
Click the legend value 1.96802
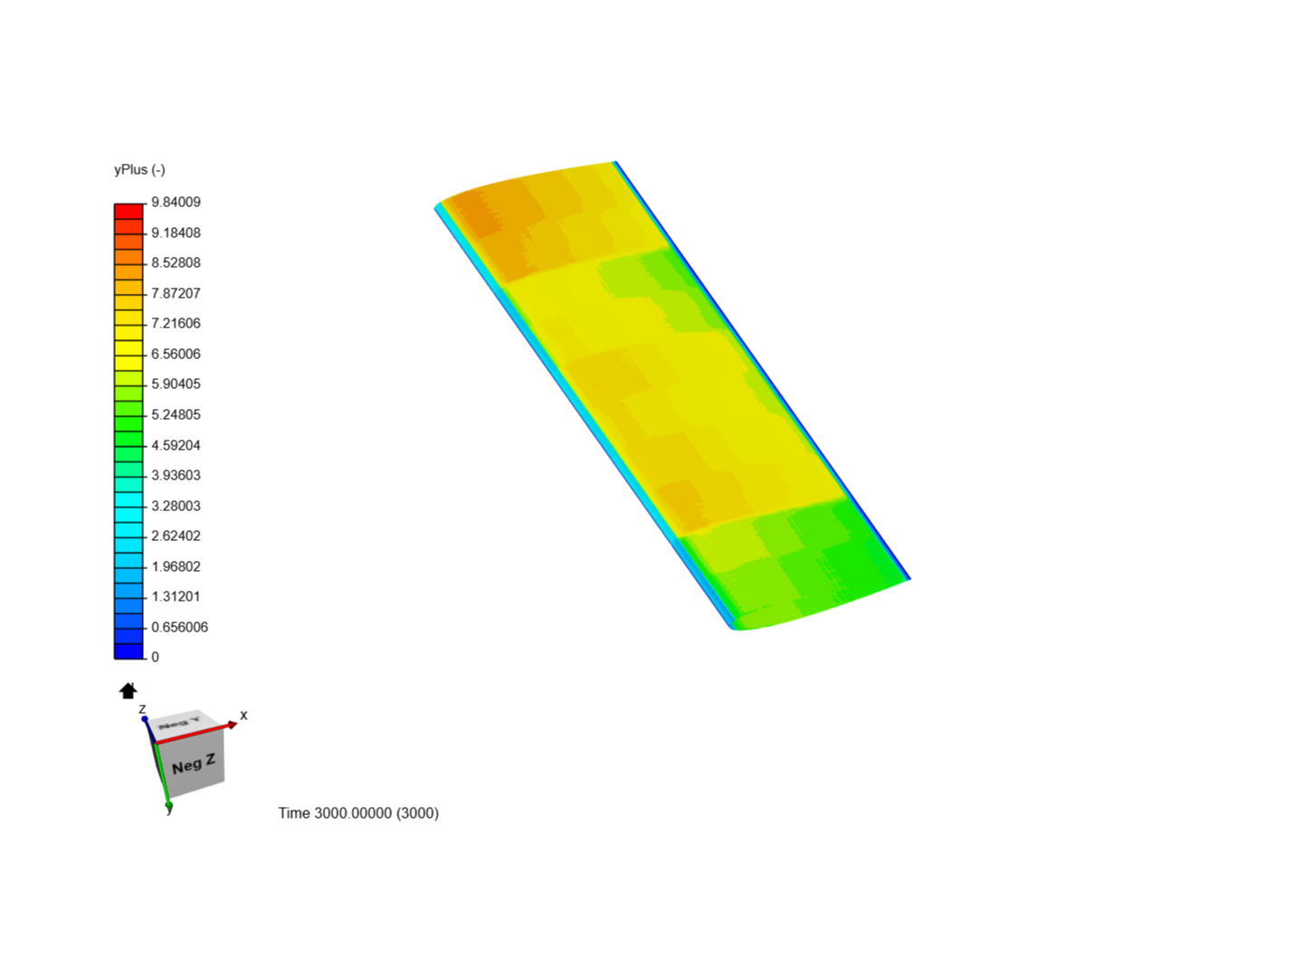pos(176,566)
